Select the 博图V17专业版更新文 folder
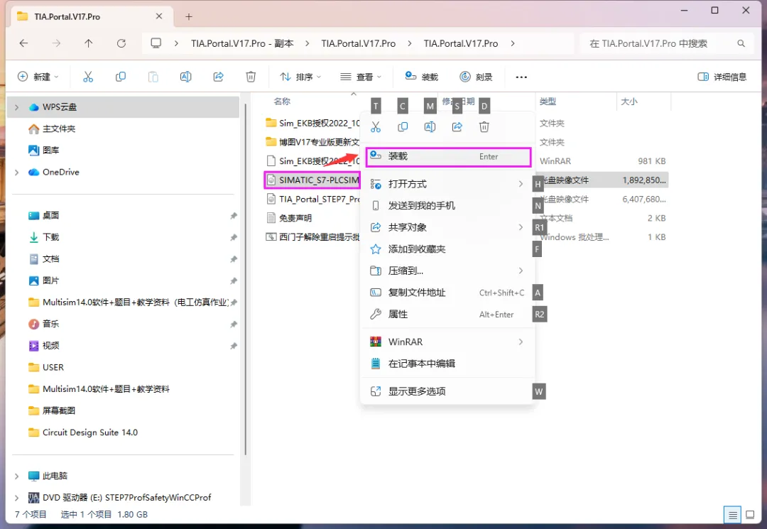 [313, 142]
